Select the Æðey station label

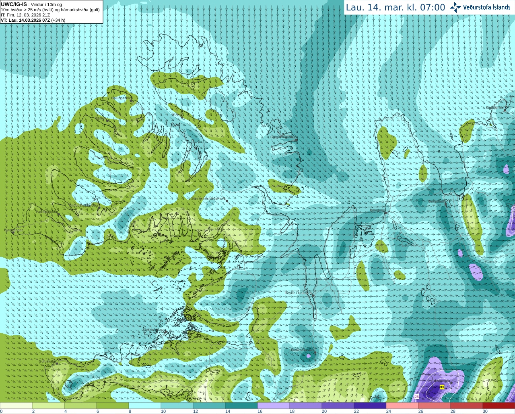[177, 115]
